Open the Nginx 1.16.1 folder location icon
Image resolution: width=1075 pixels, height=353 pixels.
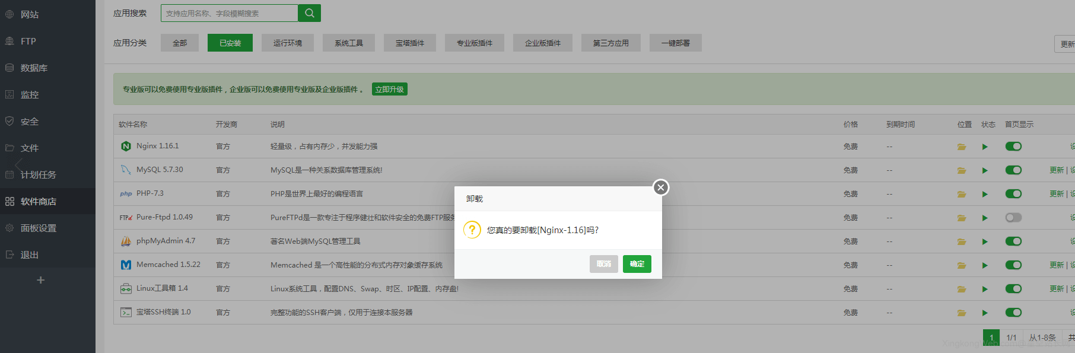click(962, 147)
